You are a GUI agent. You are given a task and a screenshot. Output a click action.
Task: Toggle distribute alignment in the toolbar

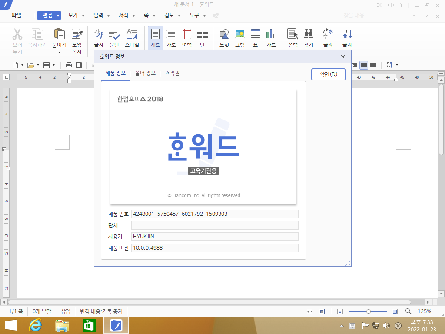pyautogui.click(x=373, y=65)
